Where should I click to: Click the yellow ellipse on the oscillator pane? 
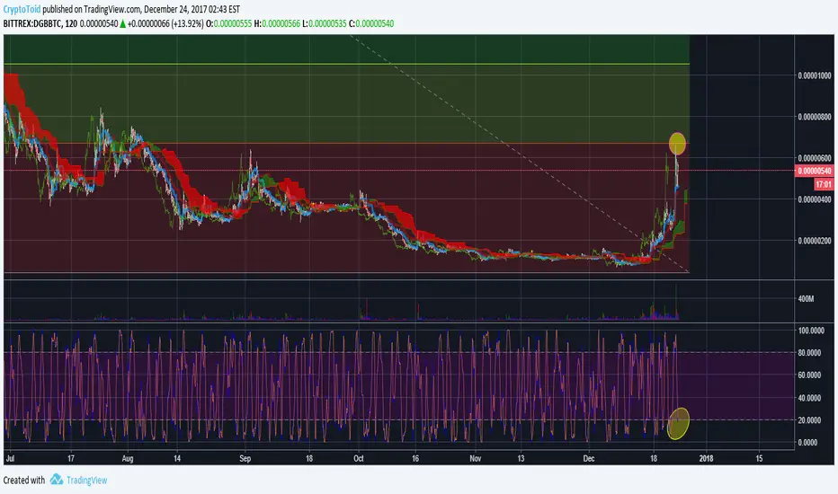678,424
